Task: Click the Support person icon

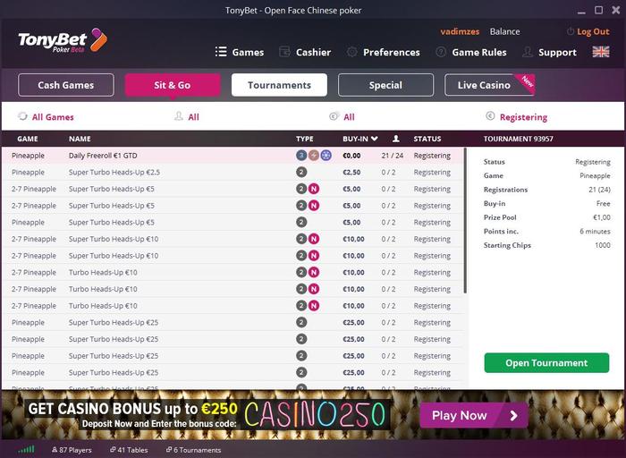Action: 528,52
